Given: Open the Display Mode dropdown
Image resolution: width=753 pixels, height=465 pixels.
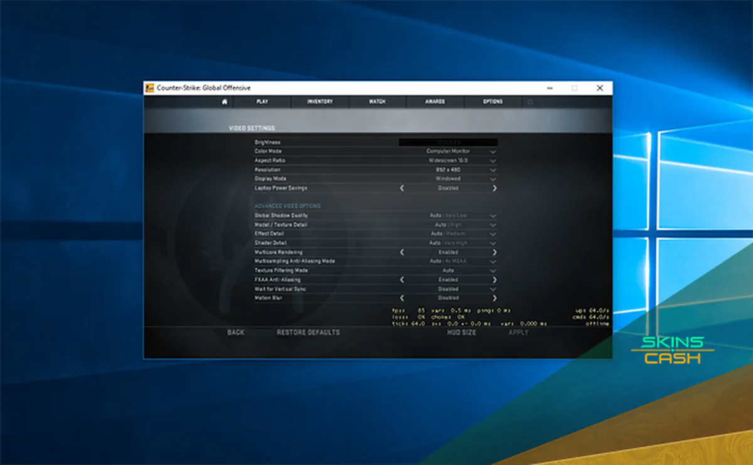Looking at the screenshot, I should coord(493,179).
